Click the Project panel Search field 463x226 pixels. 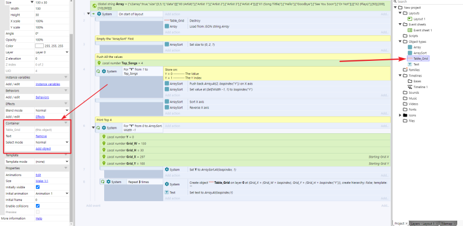coord(428,2)
